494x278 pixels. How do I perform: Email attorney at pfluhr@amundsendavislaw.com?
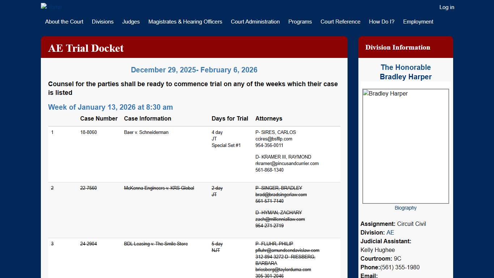[287, 250]
